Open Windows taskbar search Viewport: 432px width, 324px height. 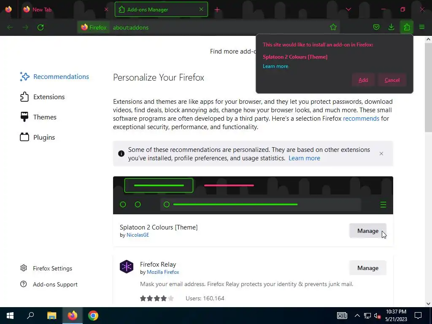pyautogui.click(x=30, y=316)
